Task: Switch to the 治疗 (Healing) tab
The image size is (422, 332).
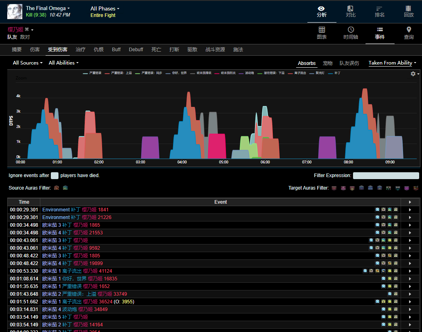Action: [x=80, y=50]
